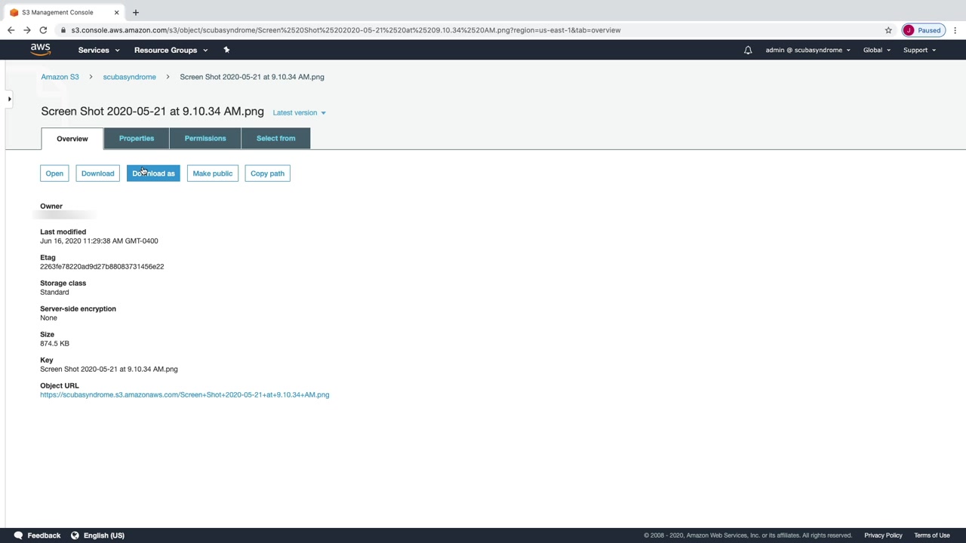Screen dimensions: 966x543
Task: Open the Resource Groups dropdown
Action: (x=171, y=50)
